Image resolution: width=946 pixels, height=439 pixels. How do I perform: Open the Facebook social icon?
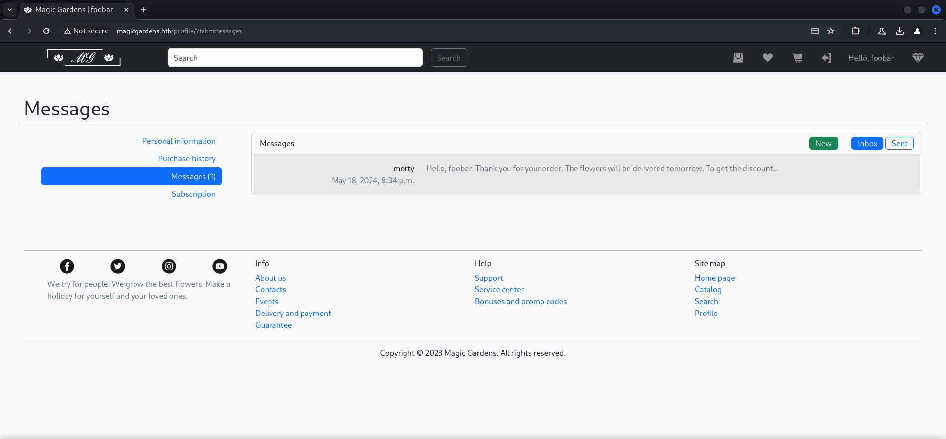[67, 266]
